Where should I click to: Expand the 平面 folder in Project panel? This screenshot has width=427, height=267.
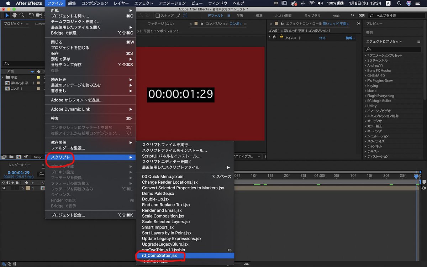(3, 77)
